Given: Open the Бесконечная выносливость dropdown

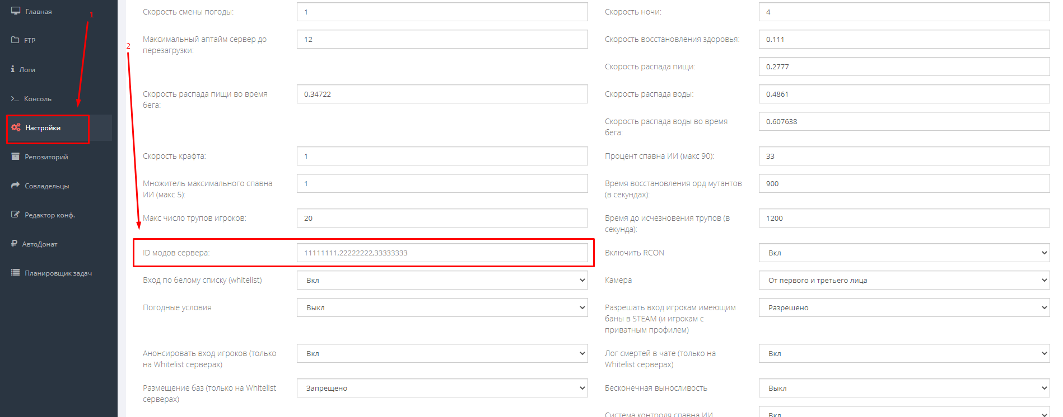Looking at the screenshot, I should [904, 388].
